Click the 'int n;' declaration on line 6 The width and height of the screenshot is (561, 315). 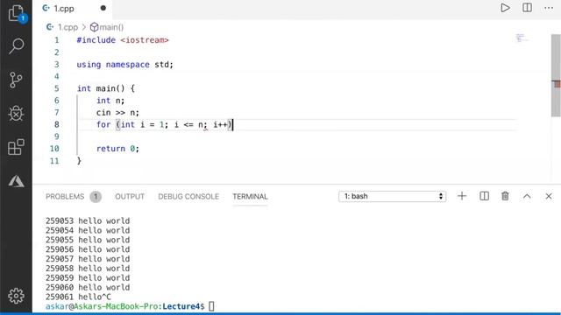[110, 101]
